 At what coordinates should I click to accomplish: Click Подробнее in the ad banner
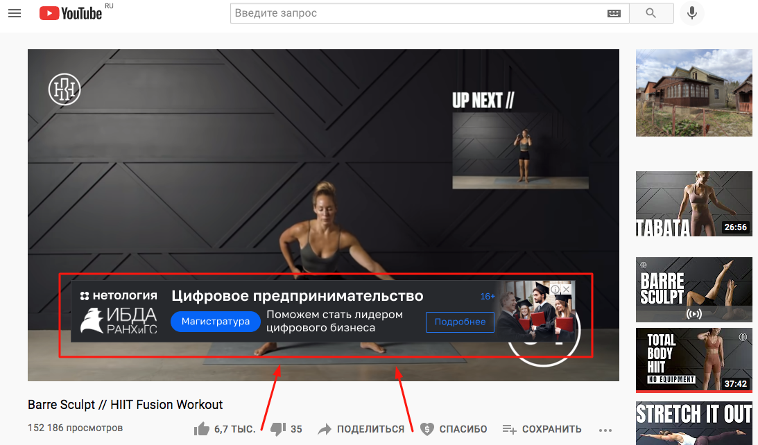click(460, 322)
